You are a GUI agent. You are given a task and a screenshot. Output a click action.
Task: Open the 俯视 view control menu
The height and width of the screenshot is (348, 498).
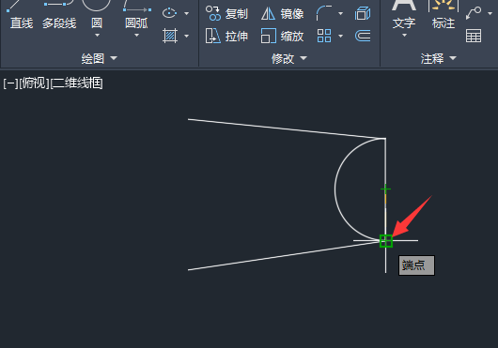(34, 83)
